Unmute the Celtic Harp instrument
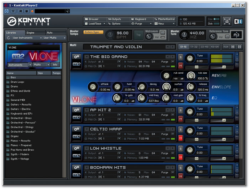The height and width of the screenshot is (189, 249). click(180, 138)
